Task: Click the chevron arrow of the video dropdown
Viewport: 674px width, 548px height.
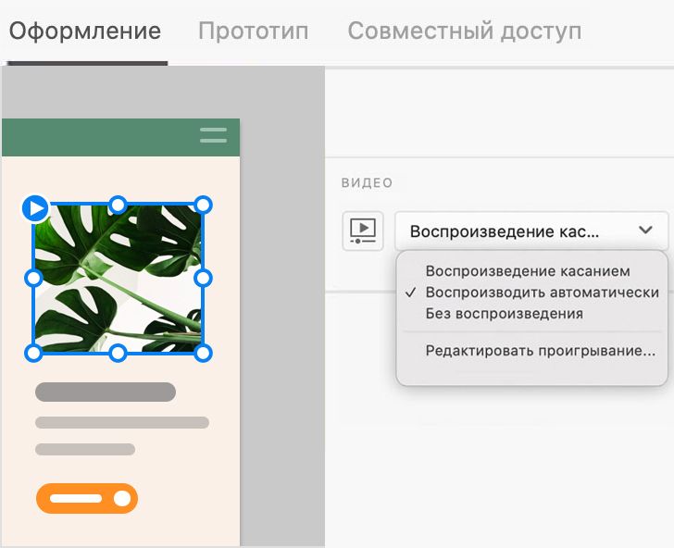Action: [645, 230]
